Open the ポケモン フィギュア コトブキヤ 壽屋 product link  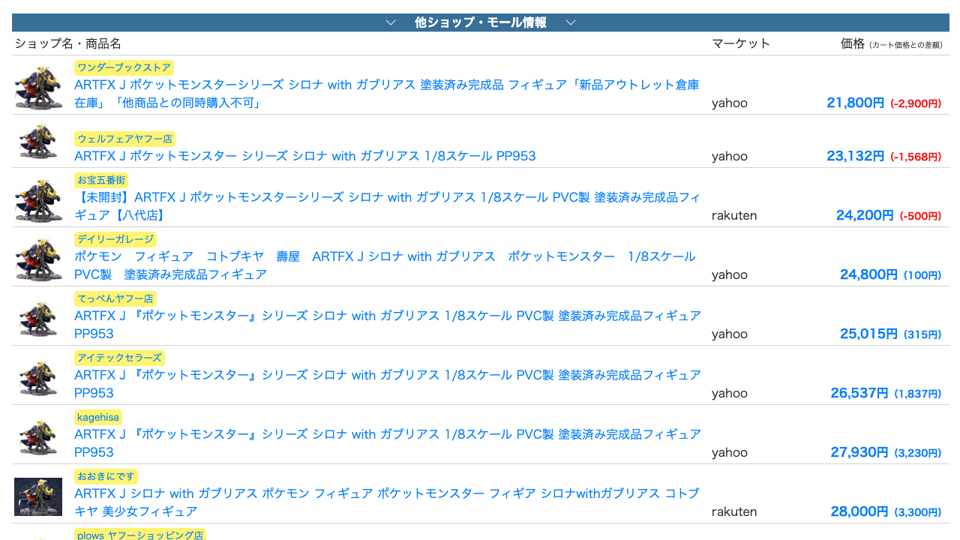pyautogui.click(x=385, y=265)
